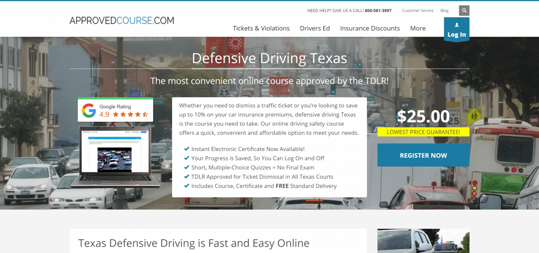Click 'The most convenient online course' subtitle
The width and height of the screenshot is (539, 253).
(269, 81)
